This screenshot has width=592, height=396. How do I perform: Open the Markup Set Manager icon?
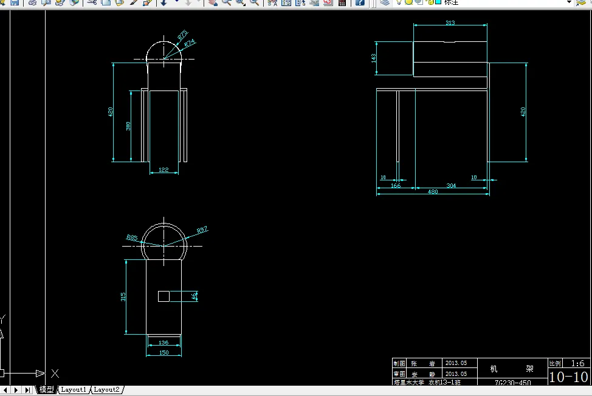328,2
